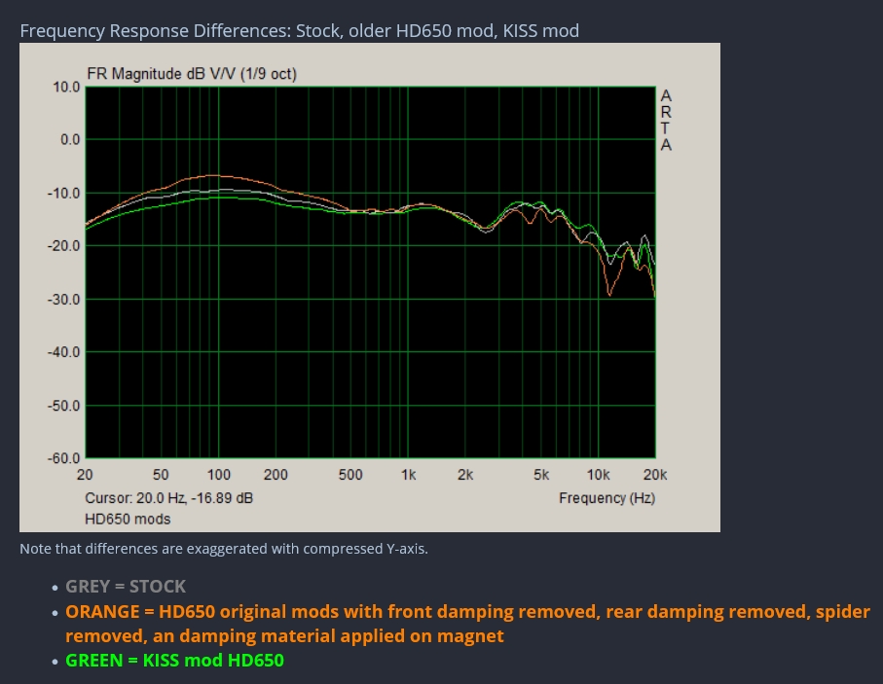This screenshot has width=883, height=684.
Task: Click the '100' frequency axis tick
Action: (x=218, y=475)
